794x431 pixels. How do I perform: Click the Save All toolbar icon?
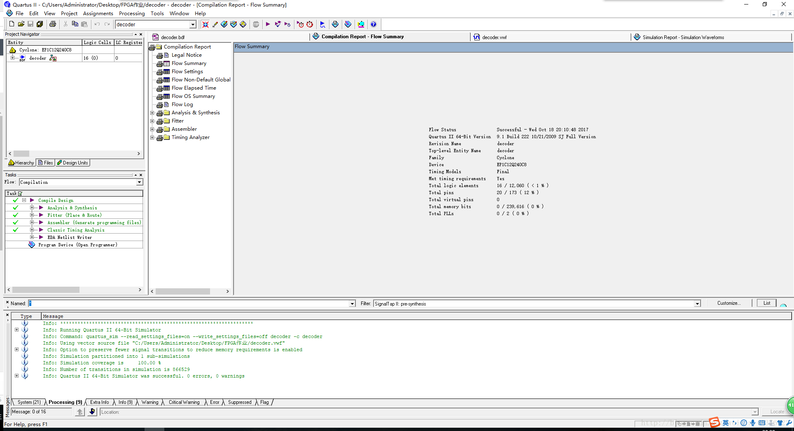coord(40,24)
